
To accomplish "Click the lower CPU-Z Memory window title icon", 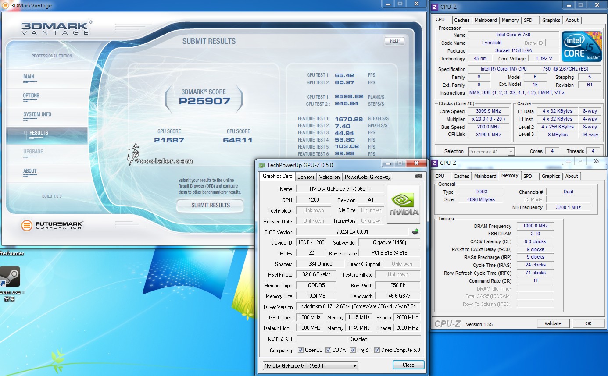I will [435, 163].
